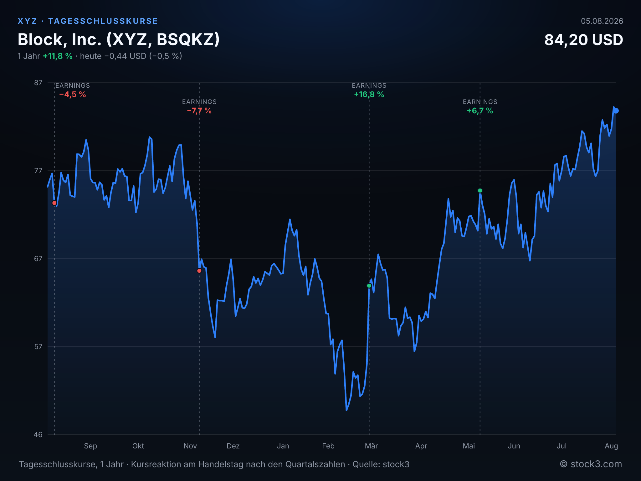The image size is (641, 481).
Task: Click the '77' y-axis label
Action: tap(38, 171)
